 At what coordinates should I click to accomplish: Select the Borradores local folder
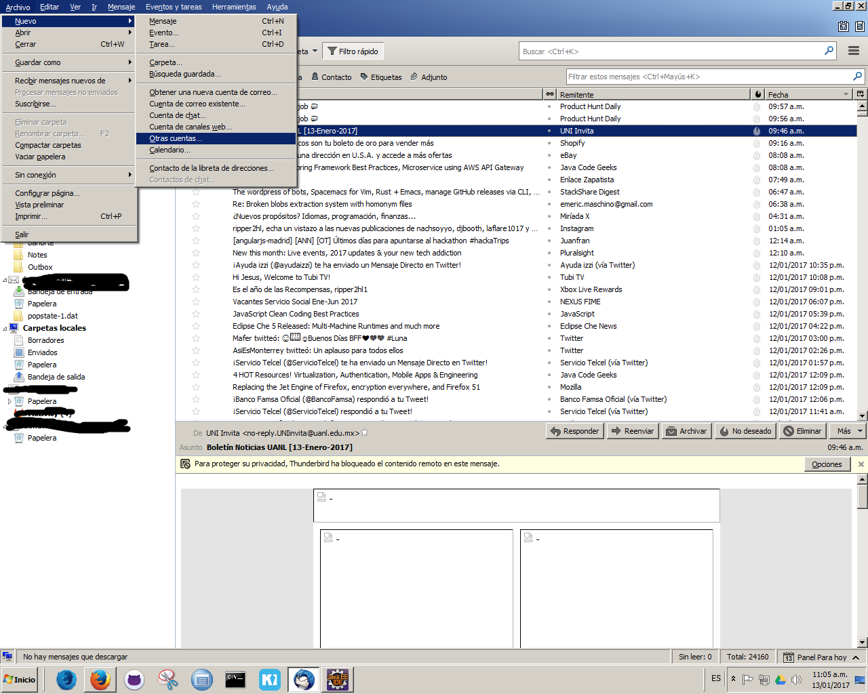point(45,340)
